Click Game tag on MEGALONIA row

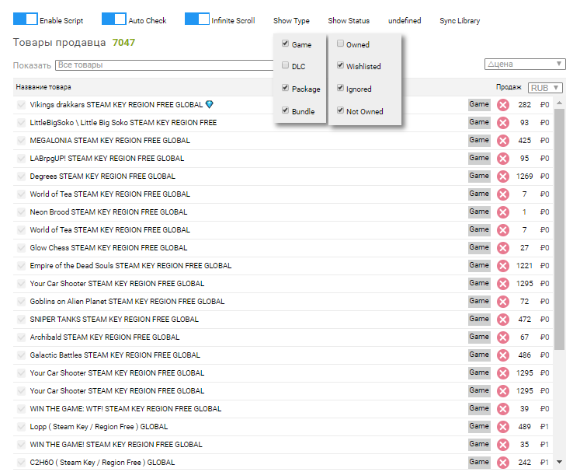pos(479,140)
